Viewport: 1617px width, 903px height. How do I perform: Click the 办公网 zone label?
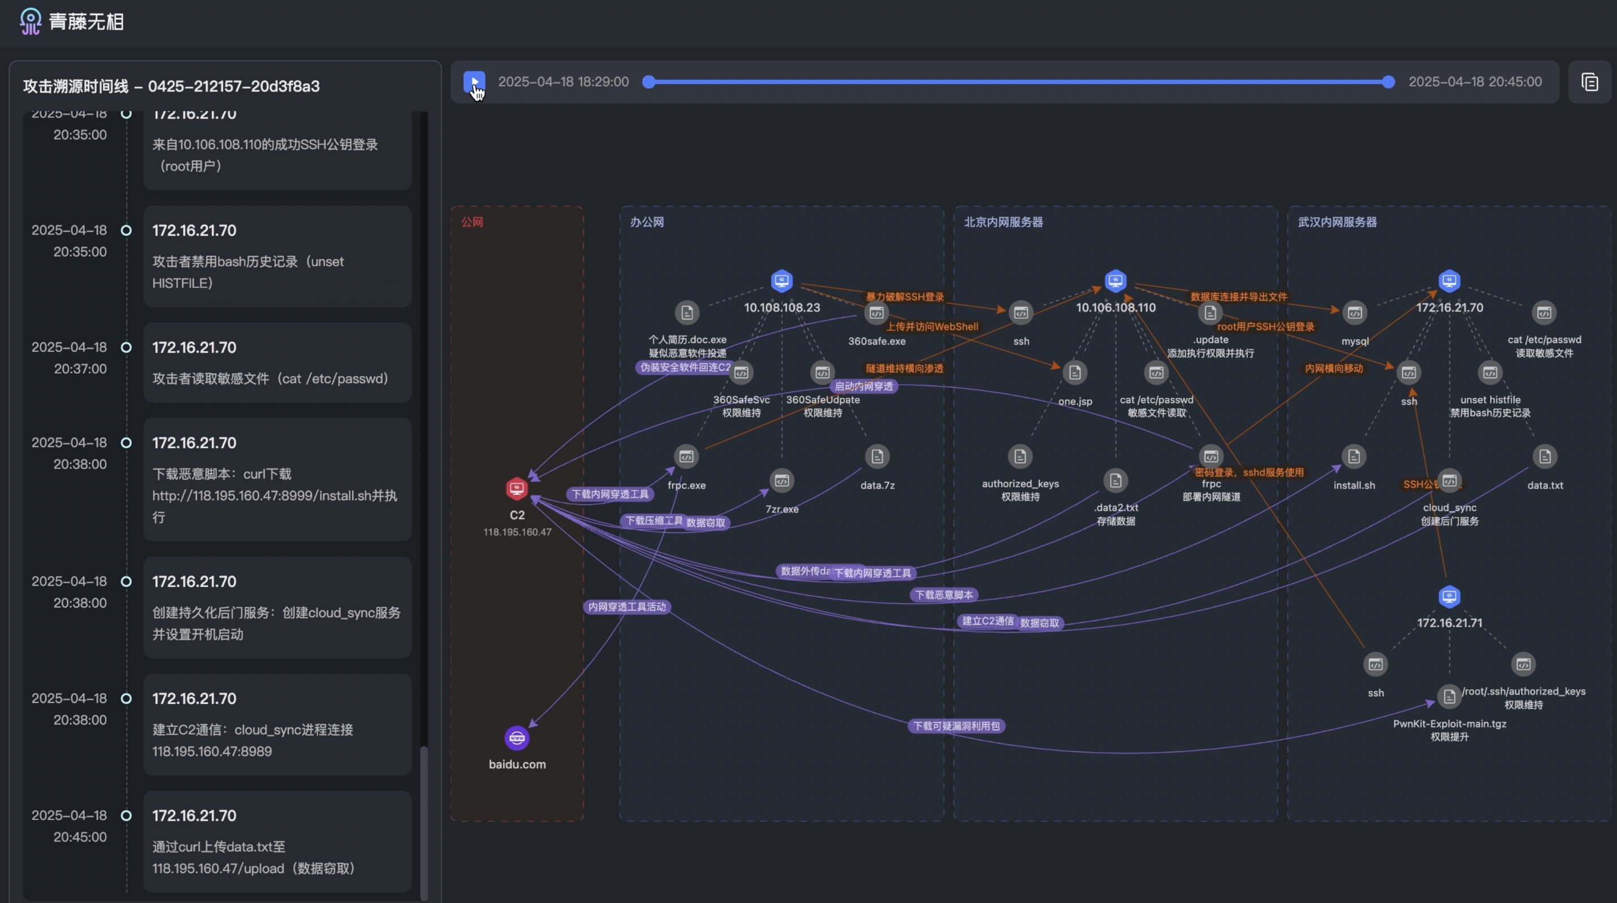coord(647,222)
